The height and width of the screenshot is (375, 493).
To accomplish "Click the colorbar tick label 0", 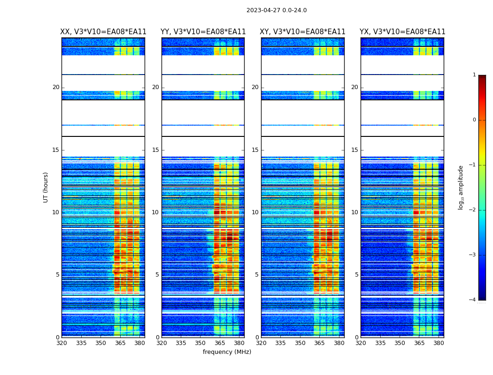I will pyautogui.click(x=474, y=120).
